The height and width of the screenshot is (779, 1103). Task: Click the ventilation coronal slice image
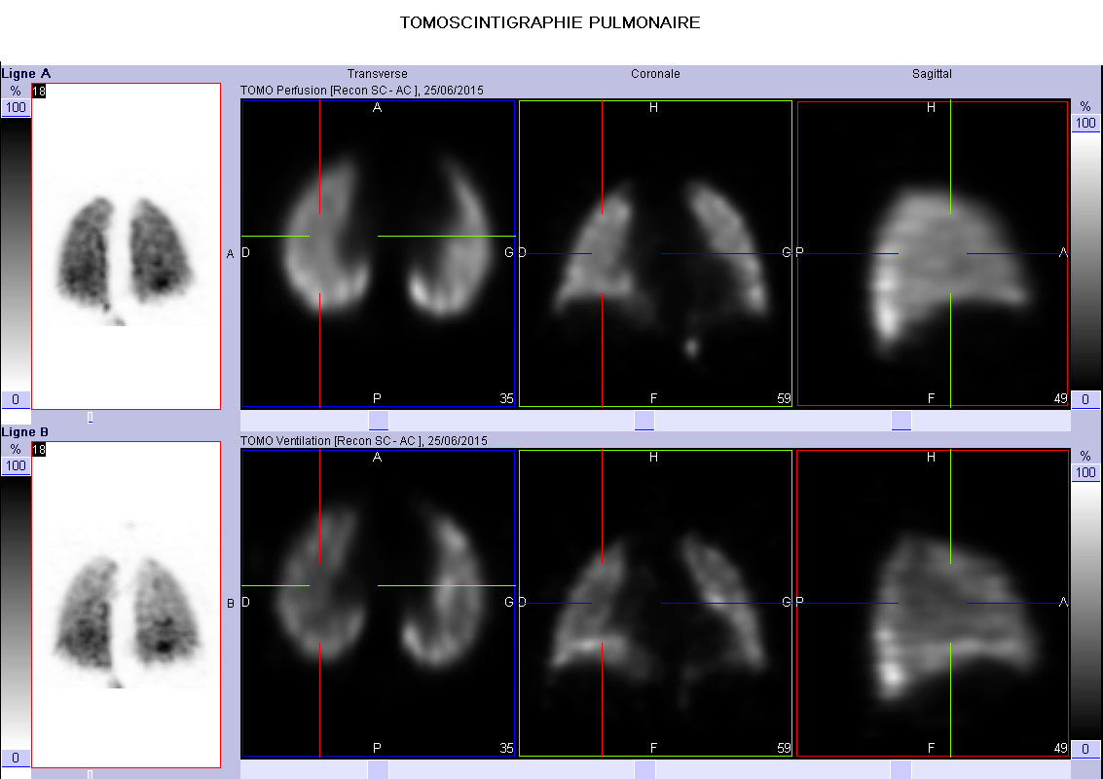655,604
